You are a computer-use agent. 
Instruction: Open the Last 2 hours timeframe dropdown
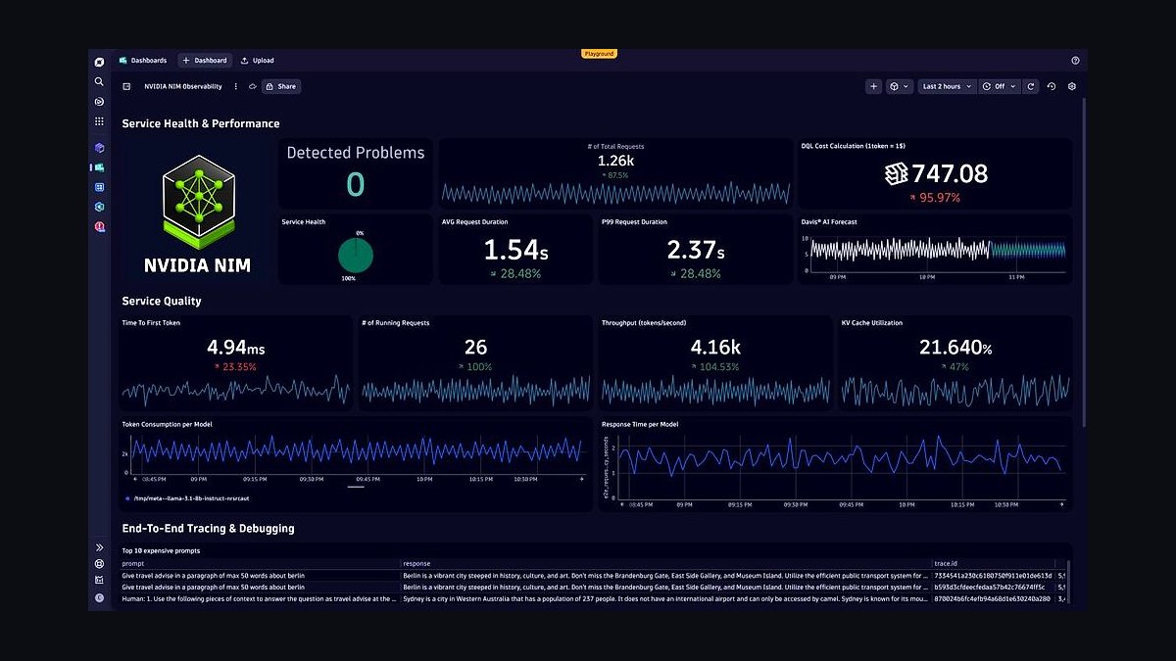948,86
